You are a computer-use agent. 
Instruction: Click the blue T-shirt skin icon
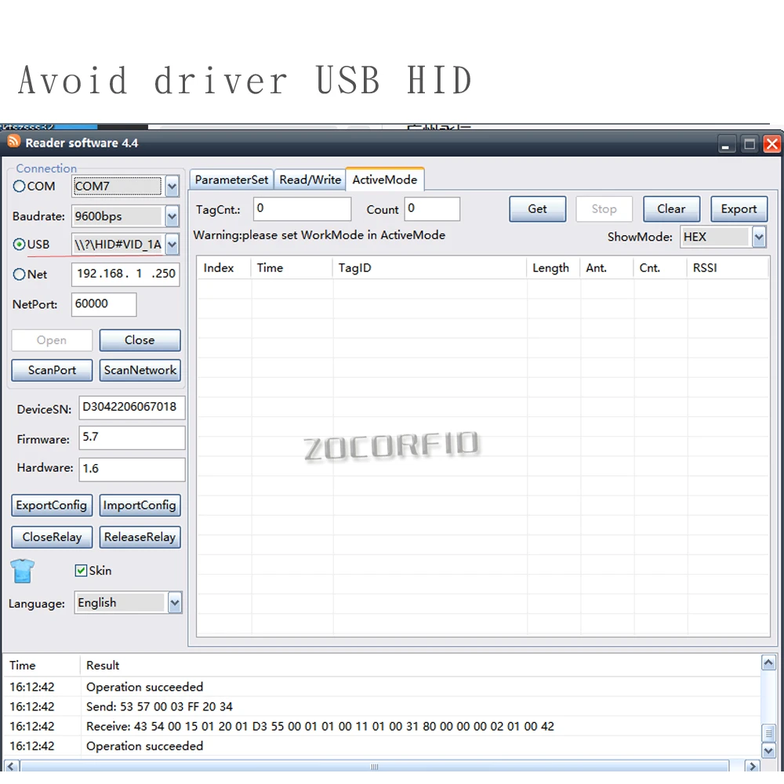tap(23, 571)
